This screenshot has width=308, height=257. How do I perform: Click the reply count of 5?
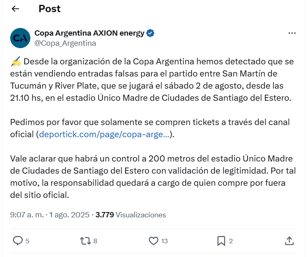(x=27, y=241)
